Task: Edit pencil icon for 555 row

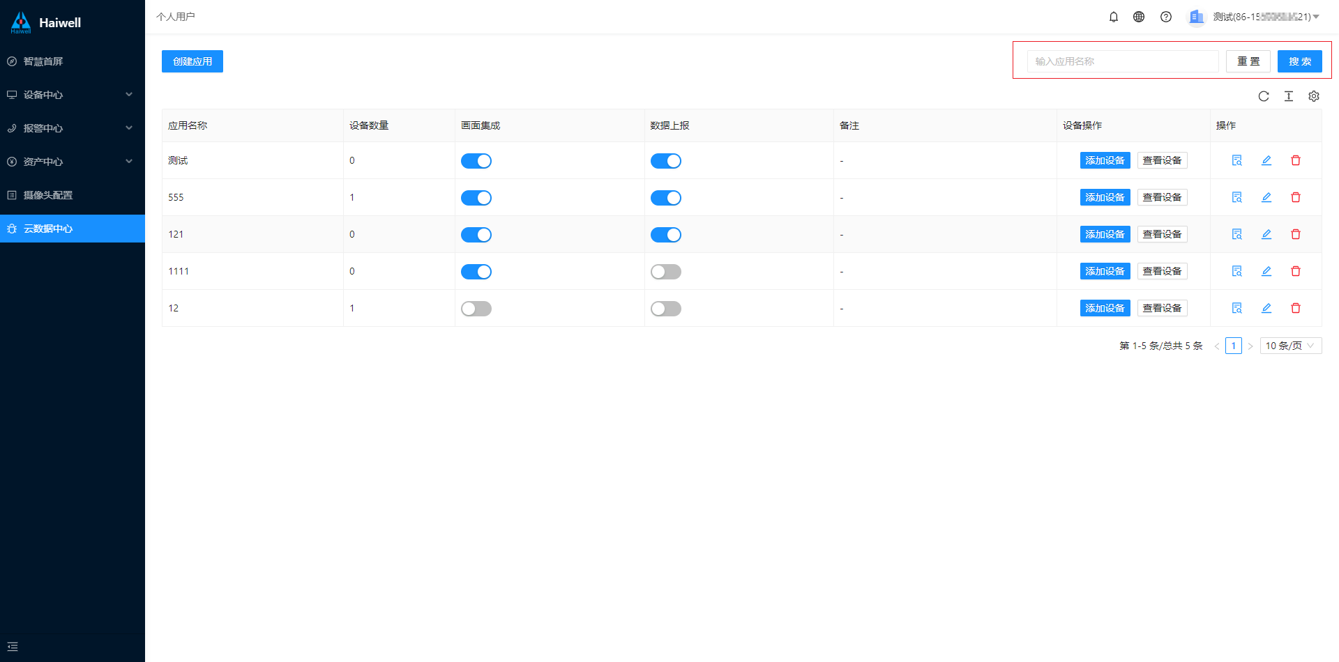Action: pyautogui.click(x=1266, y=197)
